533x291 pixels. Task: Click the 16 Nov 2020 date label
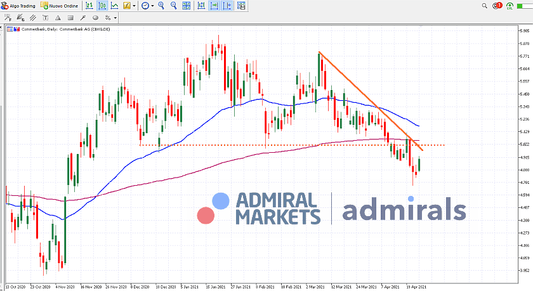(91, 287)
